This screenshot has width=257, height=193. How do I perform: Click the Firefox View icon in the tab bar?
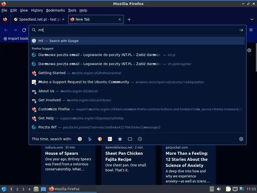pos(5,19)
